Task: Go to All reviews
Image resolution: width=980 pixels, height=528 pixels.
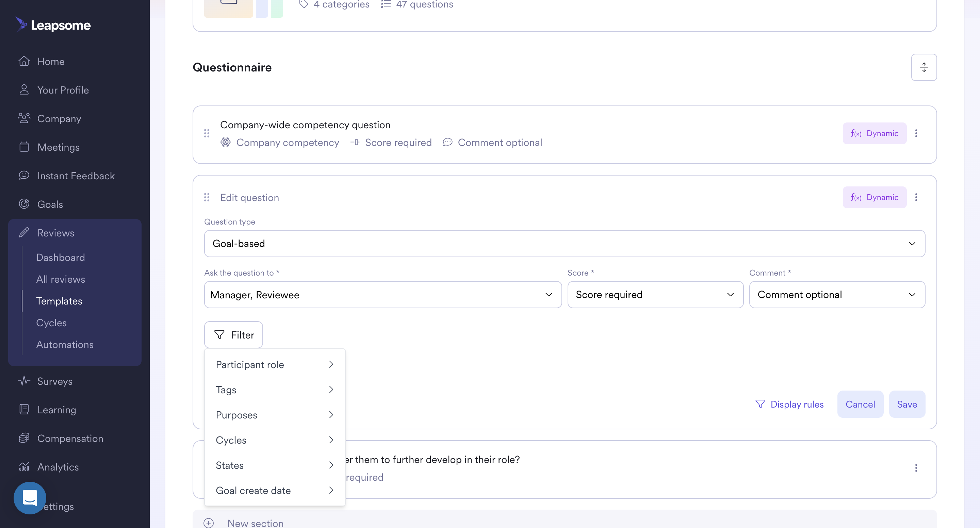Action: pyautogui.click(x=61, y=279)
